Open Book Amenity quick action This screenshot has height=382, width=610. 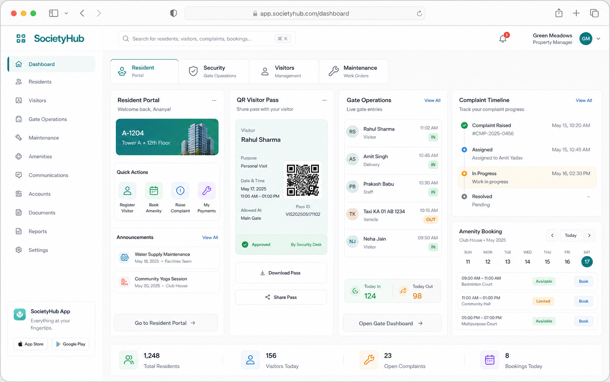(x=154, y=198)
